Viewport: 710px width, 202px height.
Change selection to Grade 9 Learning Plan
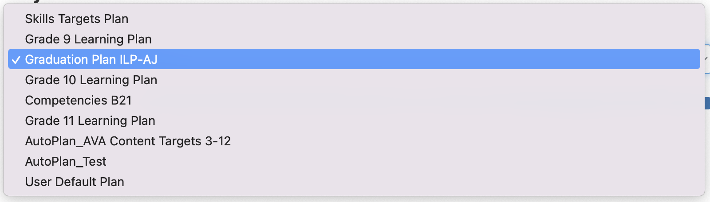tap(88, 39)
